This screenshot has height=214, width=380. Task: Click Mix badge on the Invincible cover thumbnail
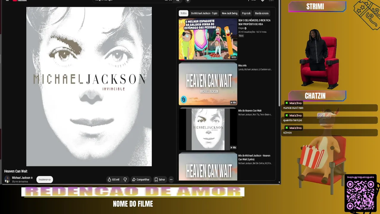pos(233,147)
